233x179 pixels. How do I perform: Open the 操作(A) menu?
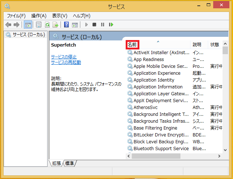pyautogui.click(x=39, y=16)
